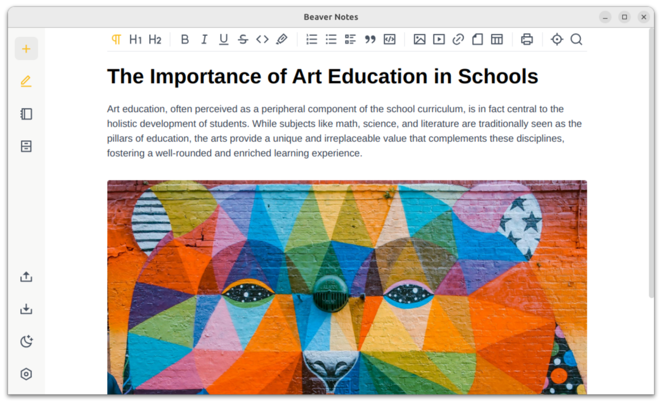Toggle underline formatting

[x=223, y=39]
